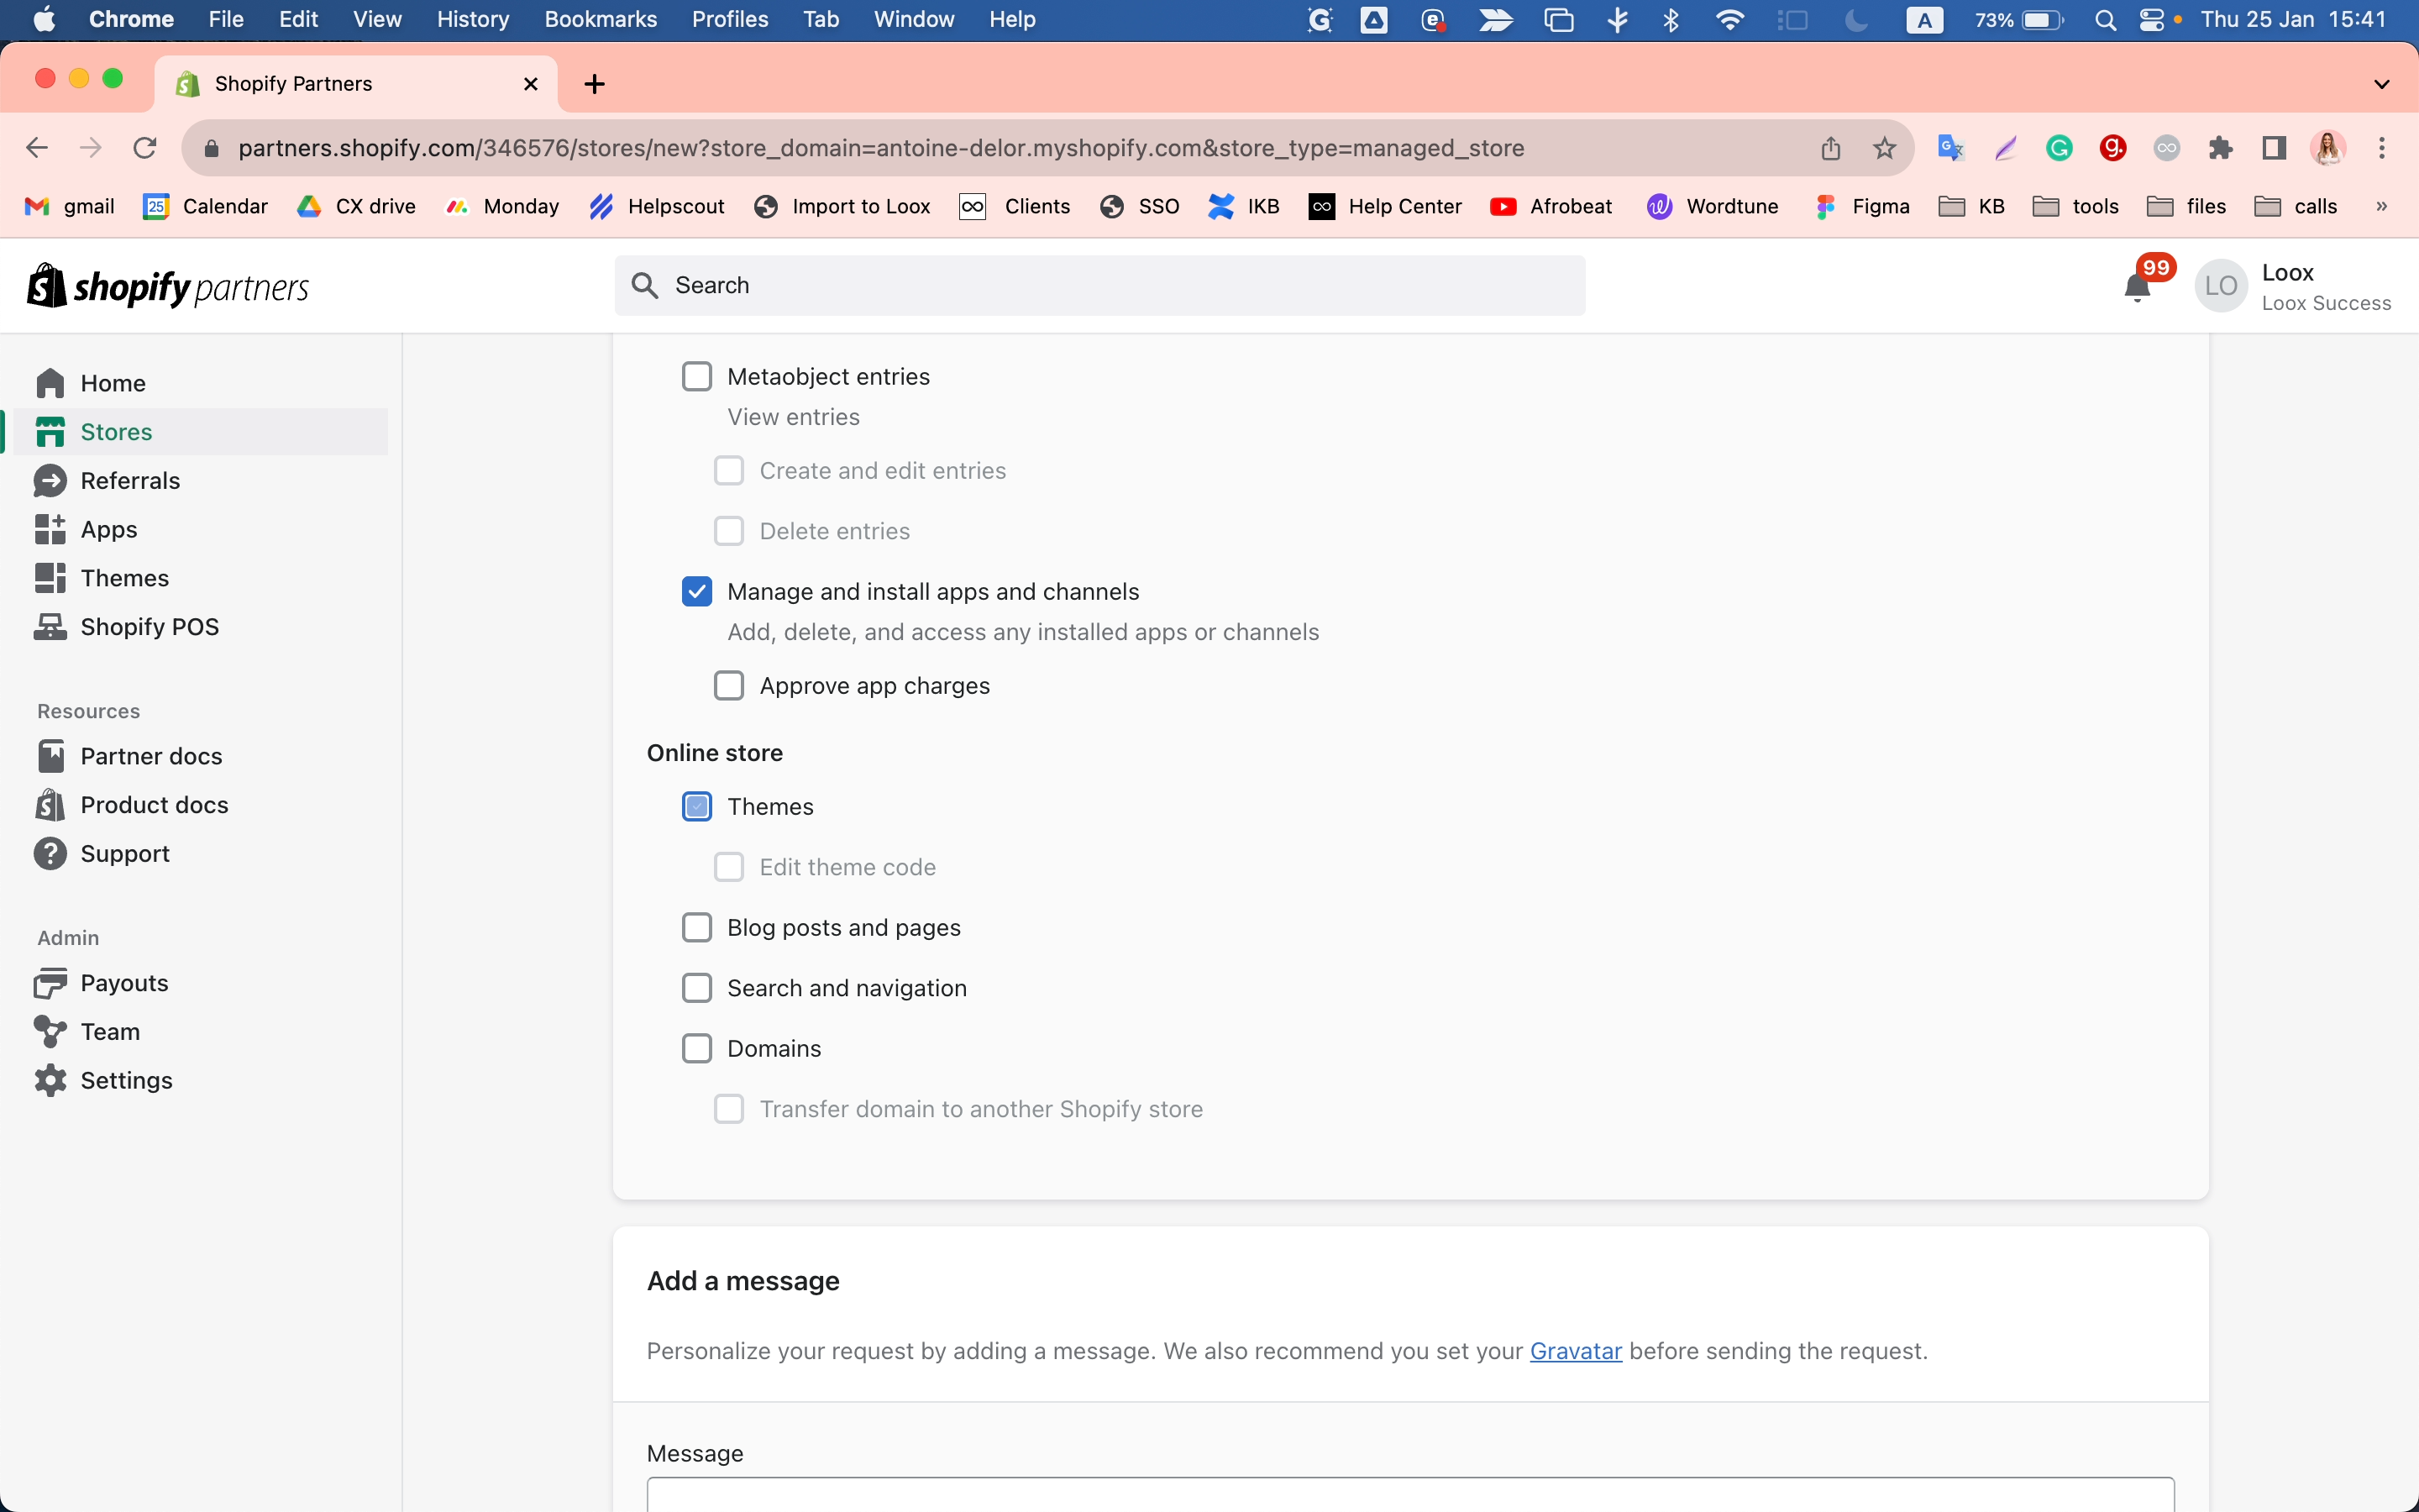Screen dimensions: 2419x1512
Task: Enable Approve app charges checkbox
Action: [x=729, y=685]
